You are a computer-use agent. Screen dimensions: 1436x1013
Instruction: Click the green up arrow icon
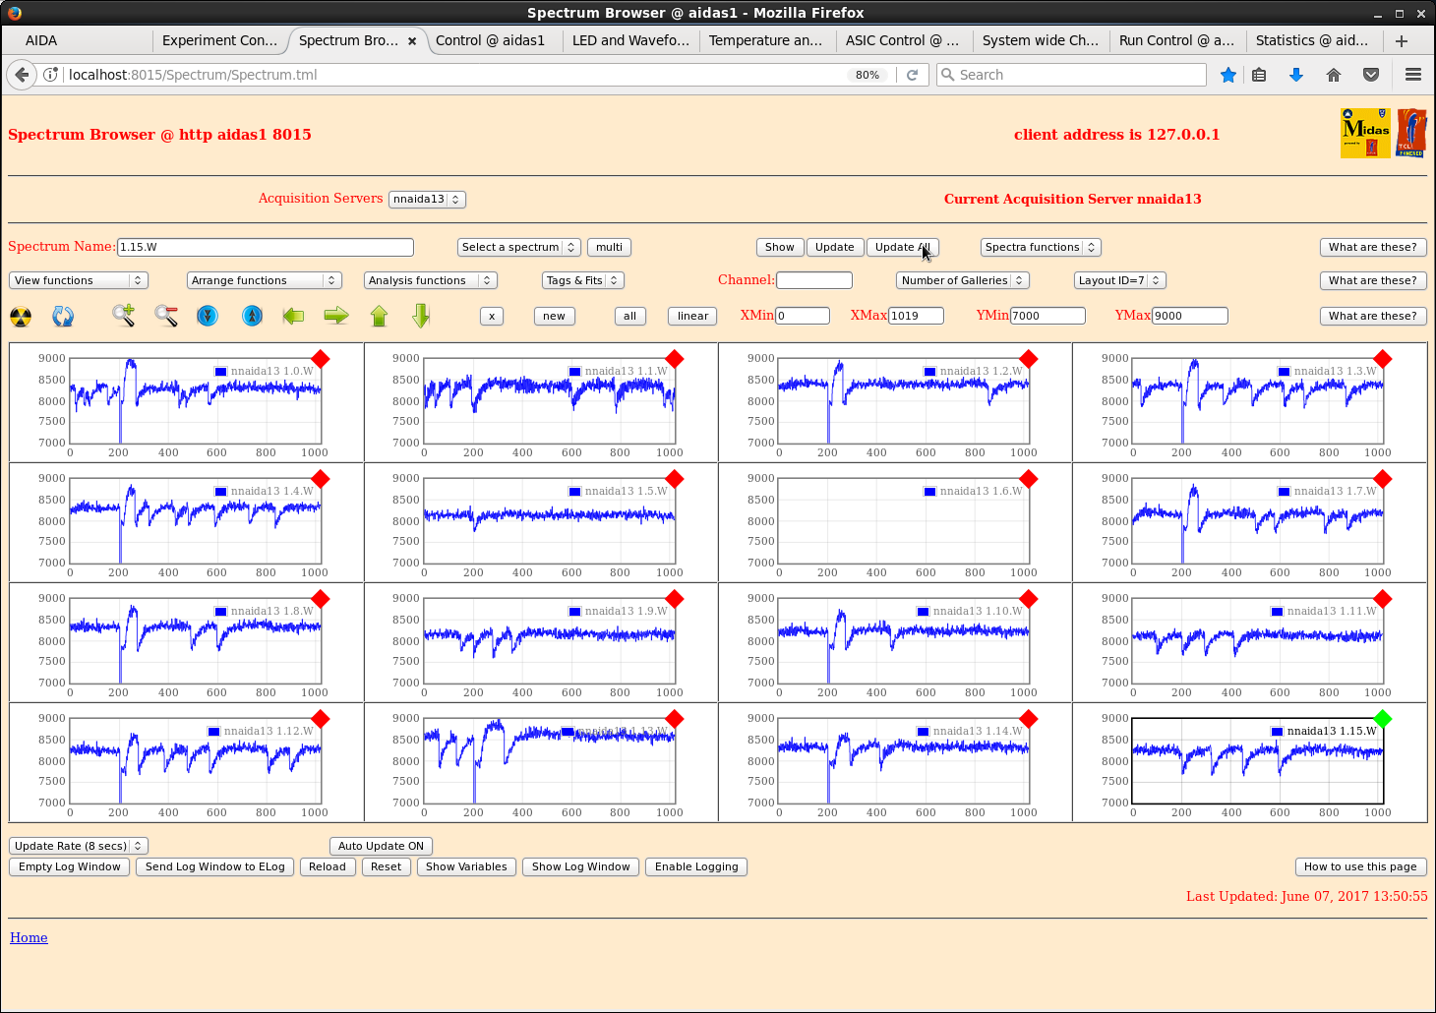coord(380,316)
